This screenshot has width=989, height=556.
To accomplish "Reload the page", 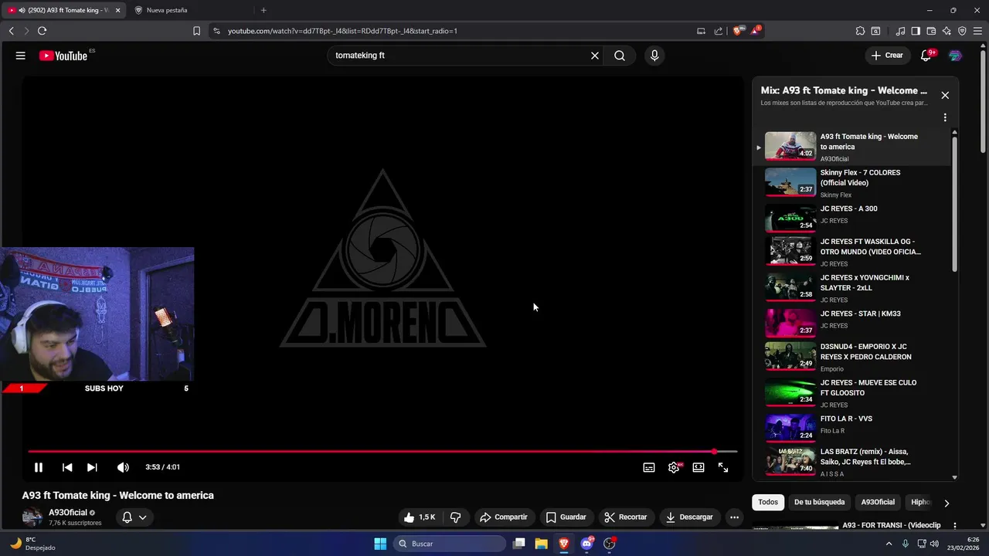I will pyautogui.click(x=42, y=31).
